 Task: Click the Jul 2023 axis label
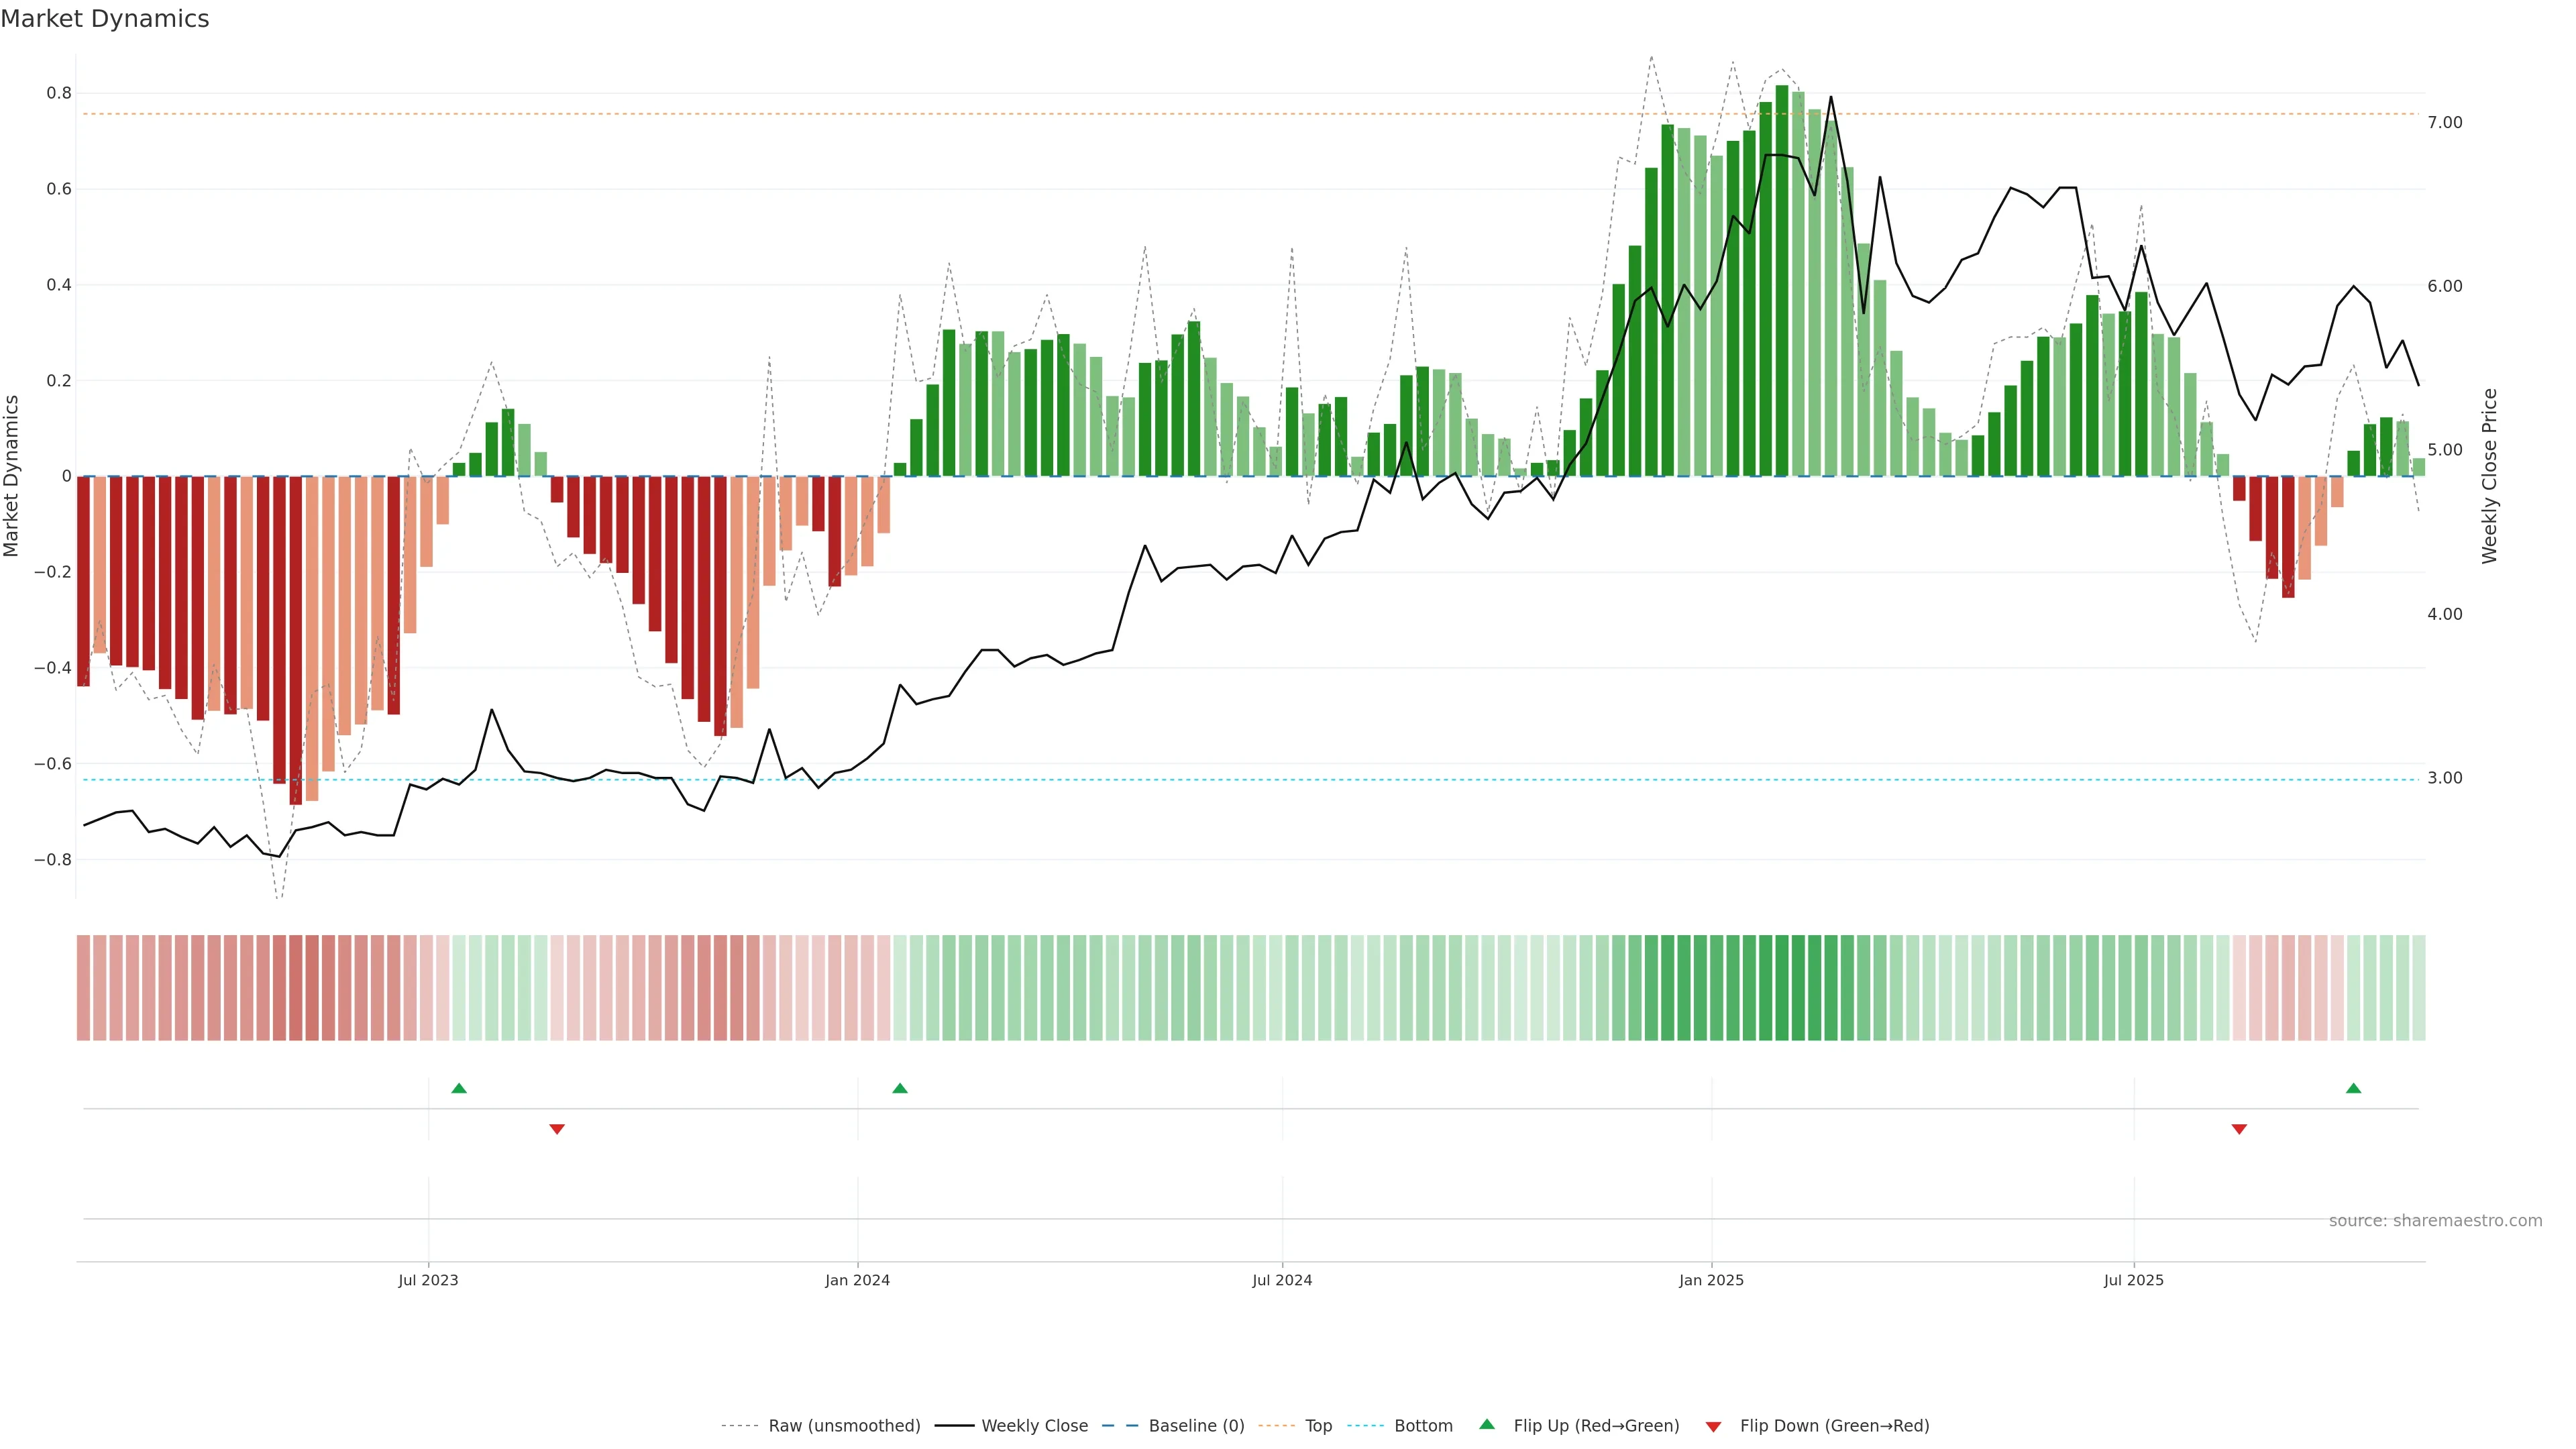coord(428,1280)
